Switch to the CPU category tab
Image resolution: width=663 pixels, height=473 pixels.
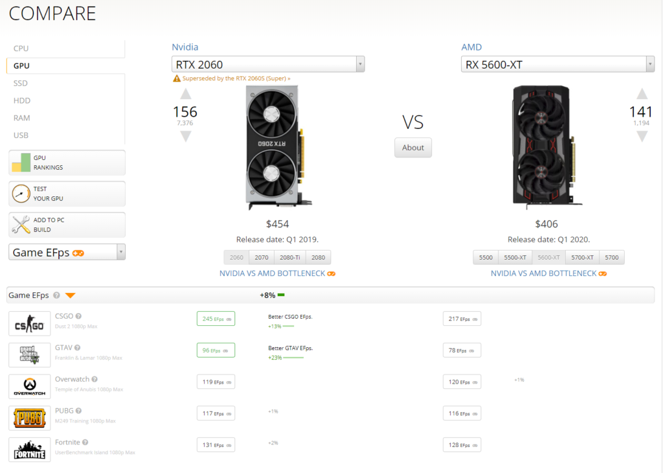[x=21, y=48]
